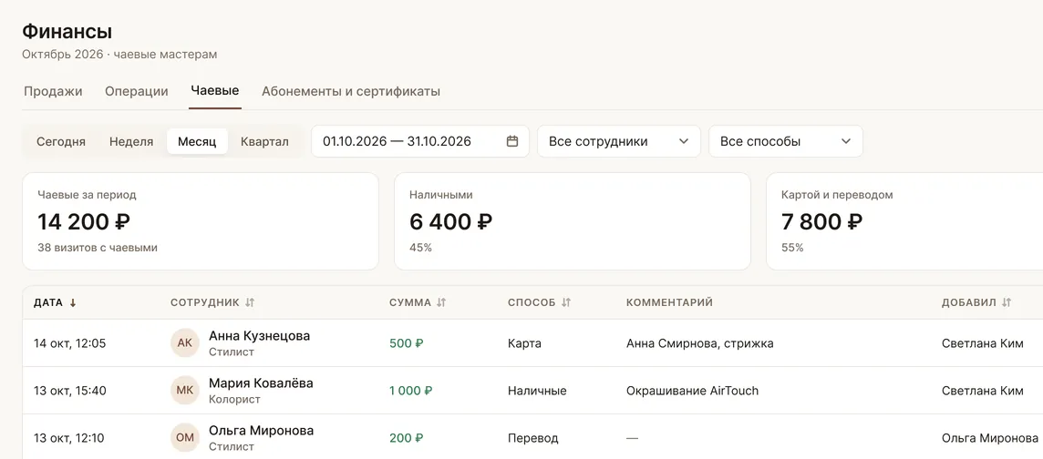The image size is (1043, 459).
Task: Click the Дата descending sort arrow
Action: point(73,302)
